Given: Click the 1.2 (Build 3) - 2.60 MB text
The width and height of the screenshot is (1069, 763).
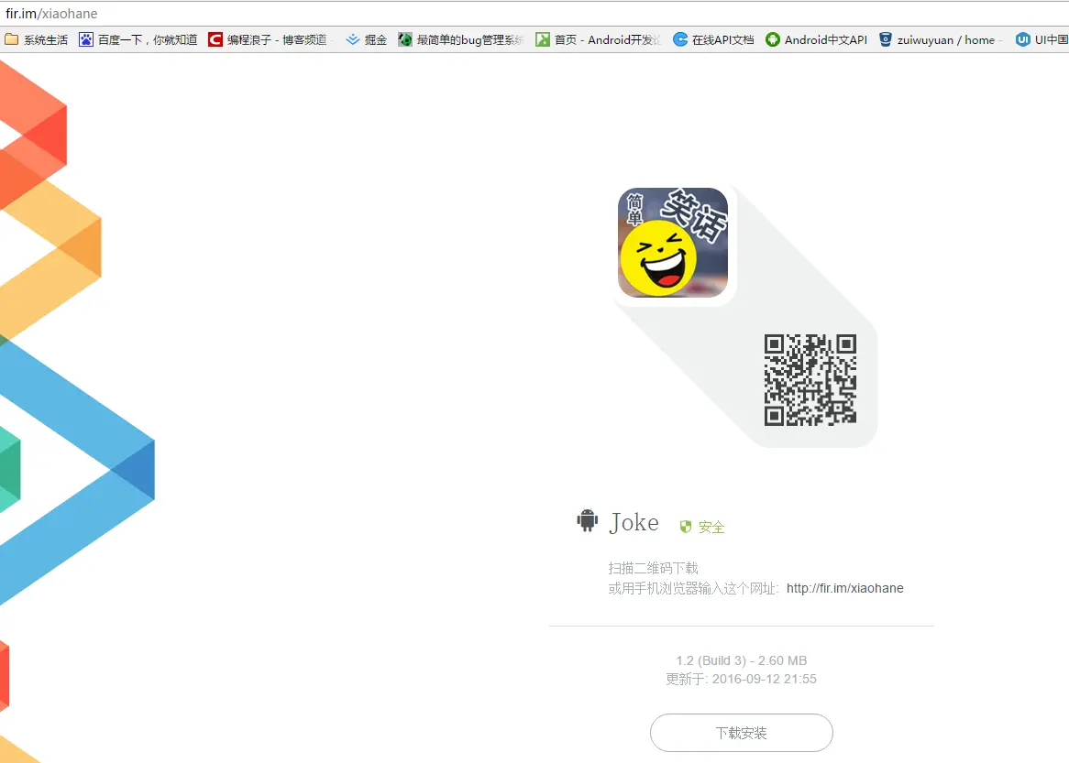Looking at the screenshot, I should pos(741,660).
